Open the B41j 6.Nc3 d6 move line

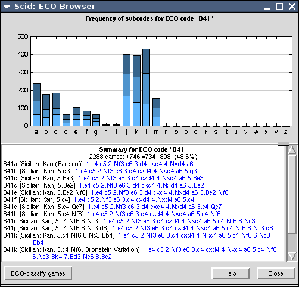(192, 228)
